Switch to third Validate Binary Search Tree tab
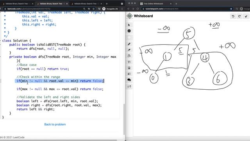The height and width of the screenshot is (141, 250). click(86, 4)
